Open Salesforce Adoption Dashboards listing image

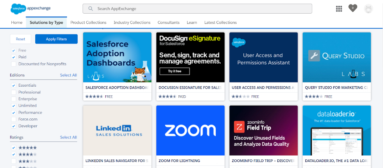(117, 58)
